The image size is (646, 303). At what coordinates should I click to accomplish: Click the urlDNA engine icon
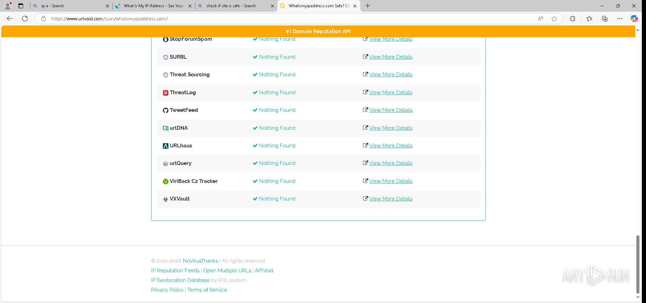(166, 128)
